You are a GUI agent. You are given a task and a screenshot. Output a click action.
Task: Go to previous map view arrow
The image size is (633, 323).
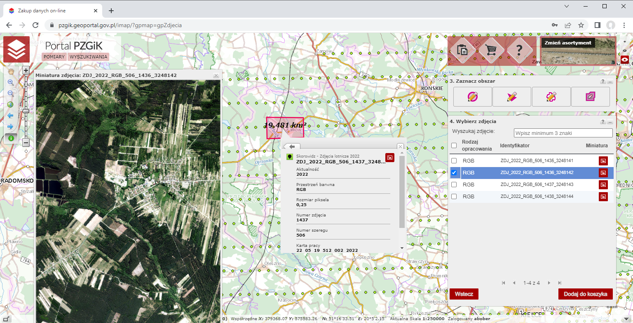(11, 116)
